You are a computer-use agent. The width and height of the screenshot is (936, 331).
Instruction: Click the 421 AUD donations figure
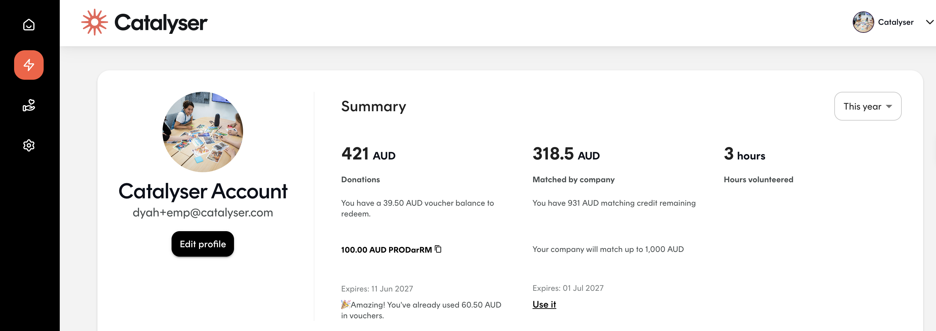pyautogui.click(x=368, y=154)
